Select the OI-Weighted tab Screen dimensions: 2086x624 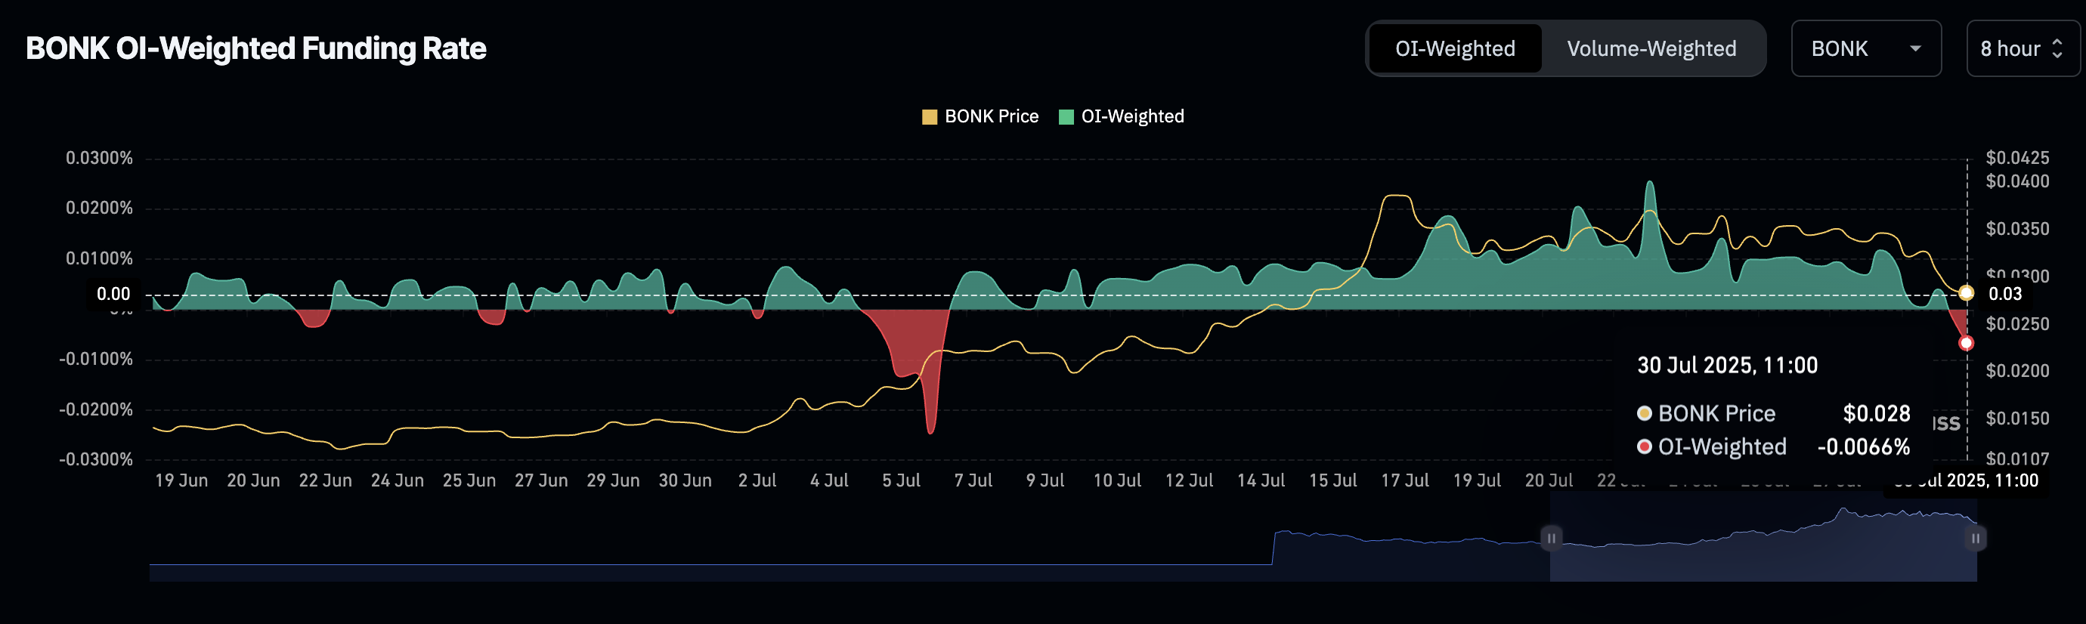coord(1454,48)
